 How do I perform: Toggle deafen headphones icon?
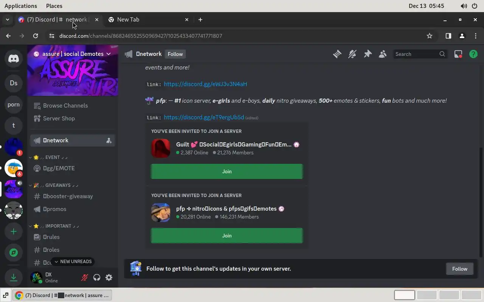click(x=97, y=277)
